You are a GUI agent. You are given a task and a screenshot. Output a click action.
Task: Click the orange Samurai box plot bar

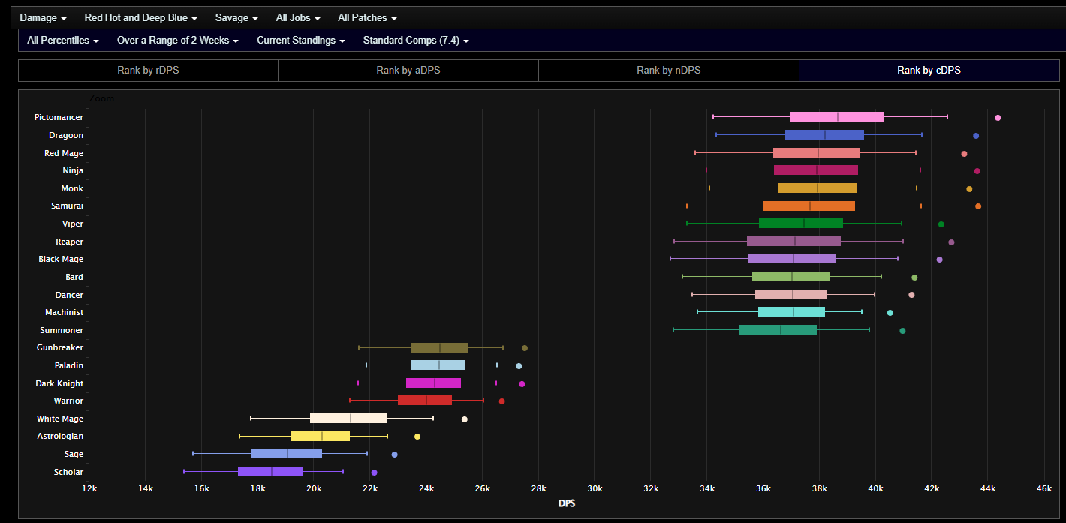coord(809,206)
